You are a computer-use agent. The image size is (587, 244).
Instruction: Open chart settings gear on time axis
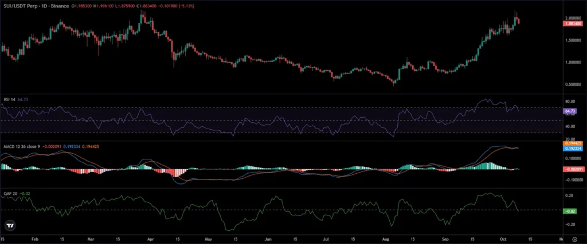click(x=574, y=239)
